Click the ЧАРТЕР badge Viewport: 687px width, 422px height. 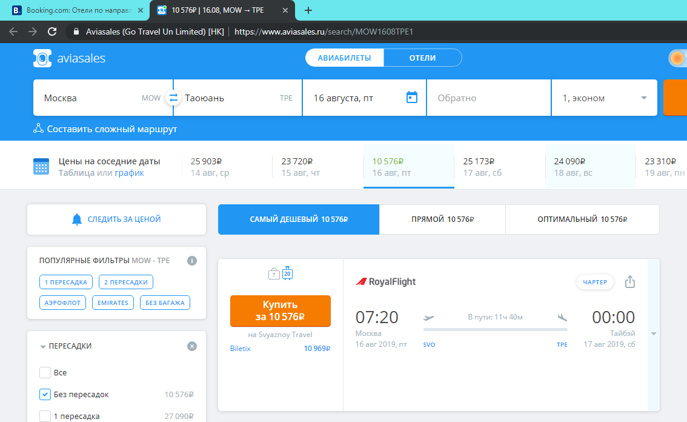coord(595,282)
